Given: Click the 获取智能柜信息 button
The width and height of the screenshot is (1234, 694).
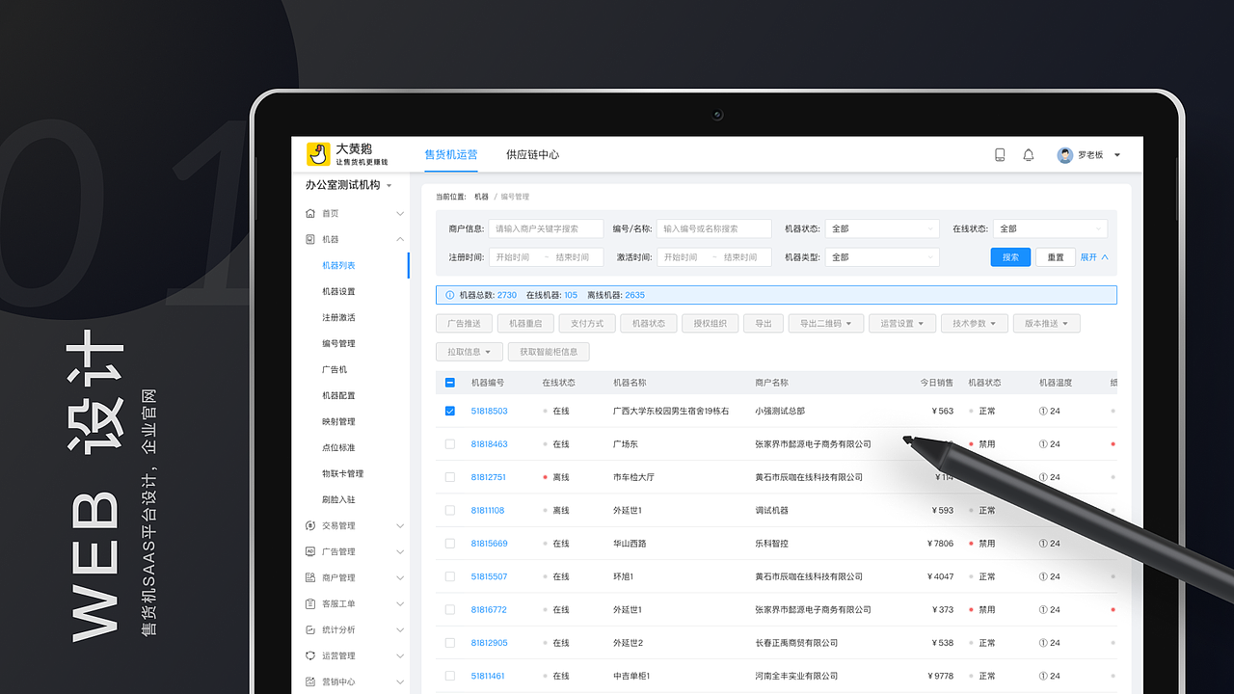Looking at the screenshot, I should (x=549, y=352).
